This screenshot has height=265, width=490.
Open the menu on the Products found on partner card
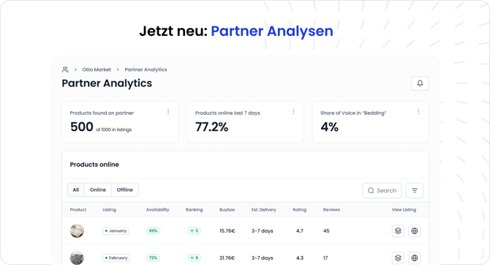[168, 112]
